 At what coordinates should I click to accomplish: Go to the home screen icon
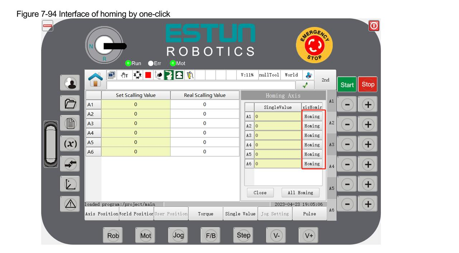[95, 79]
